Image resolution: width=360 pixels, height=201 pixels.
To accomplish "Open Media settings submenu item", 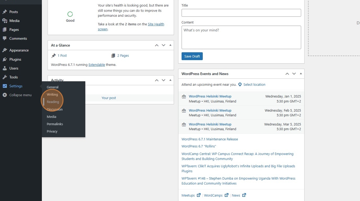I will [x=51, y=117].
